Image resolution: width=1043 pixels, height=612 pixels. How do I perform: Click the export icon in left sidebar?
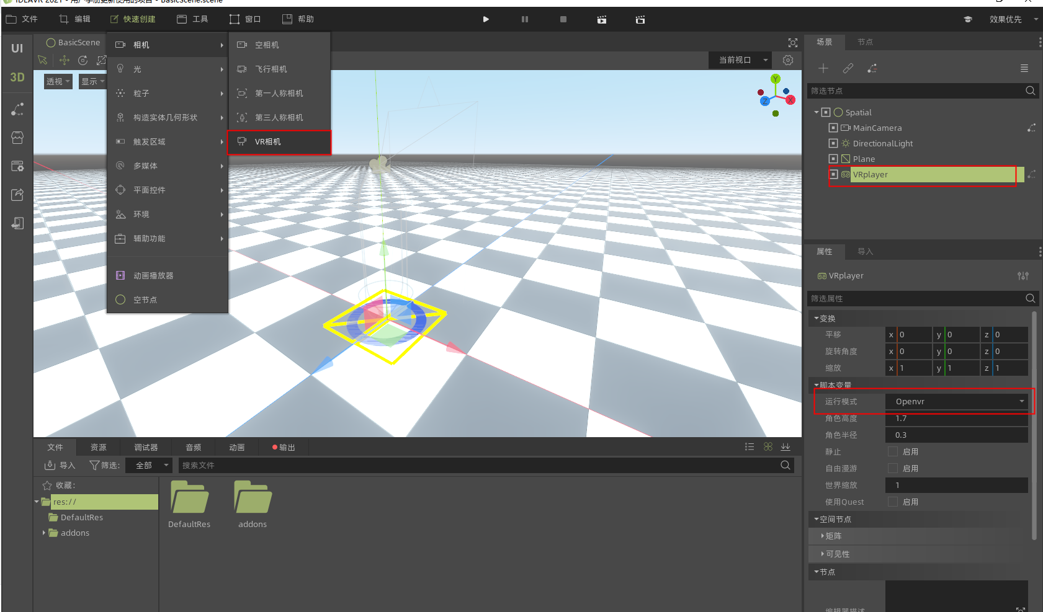(x=17, y=195)
